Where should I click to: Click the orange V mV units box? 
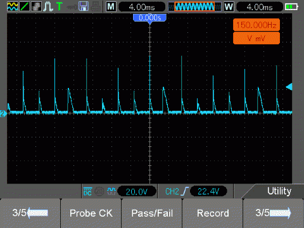(x=256, y=38)
